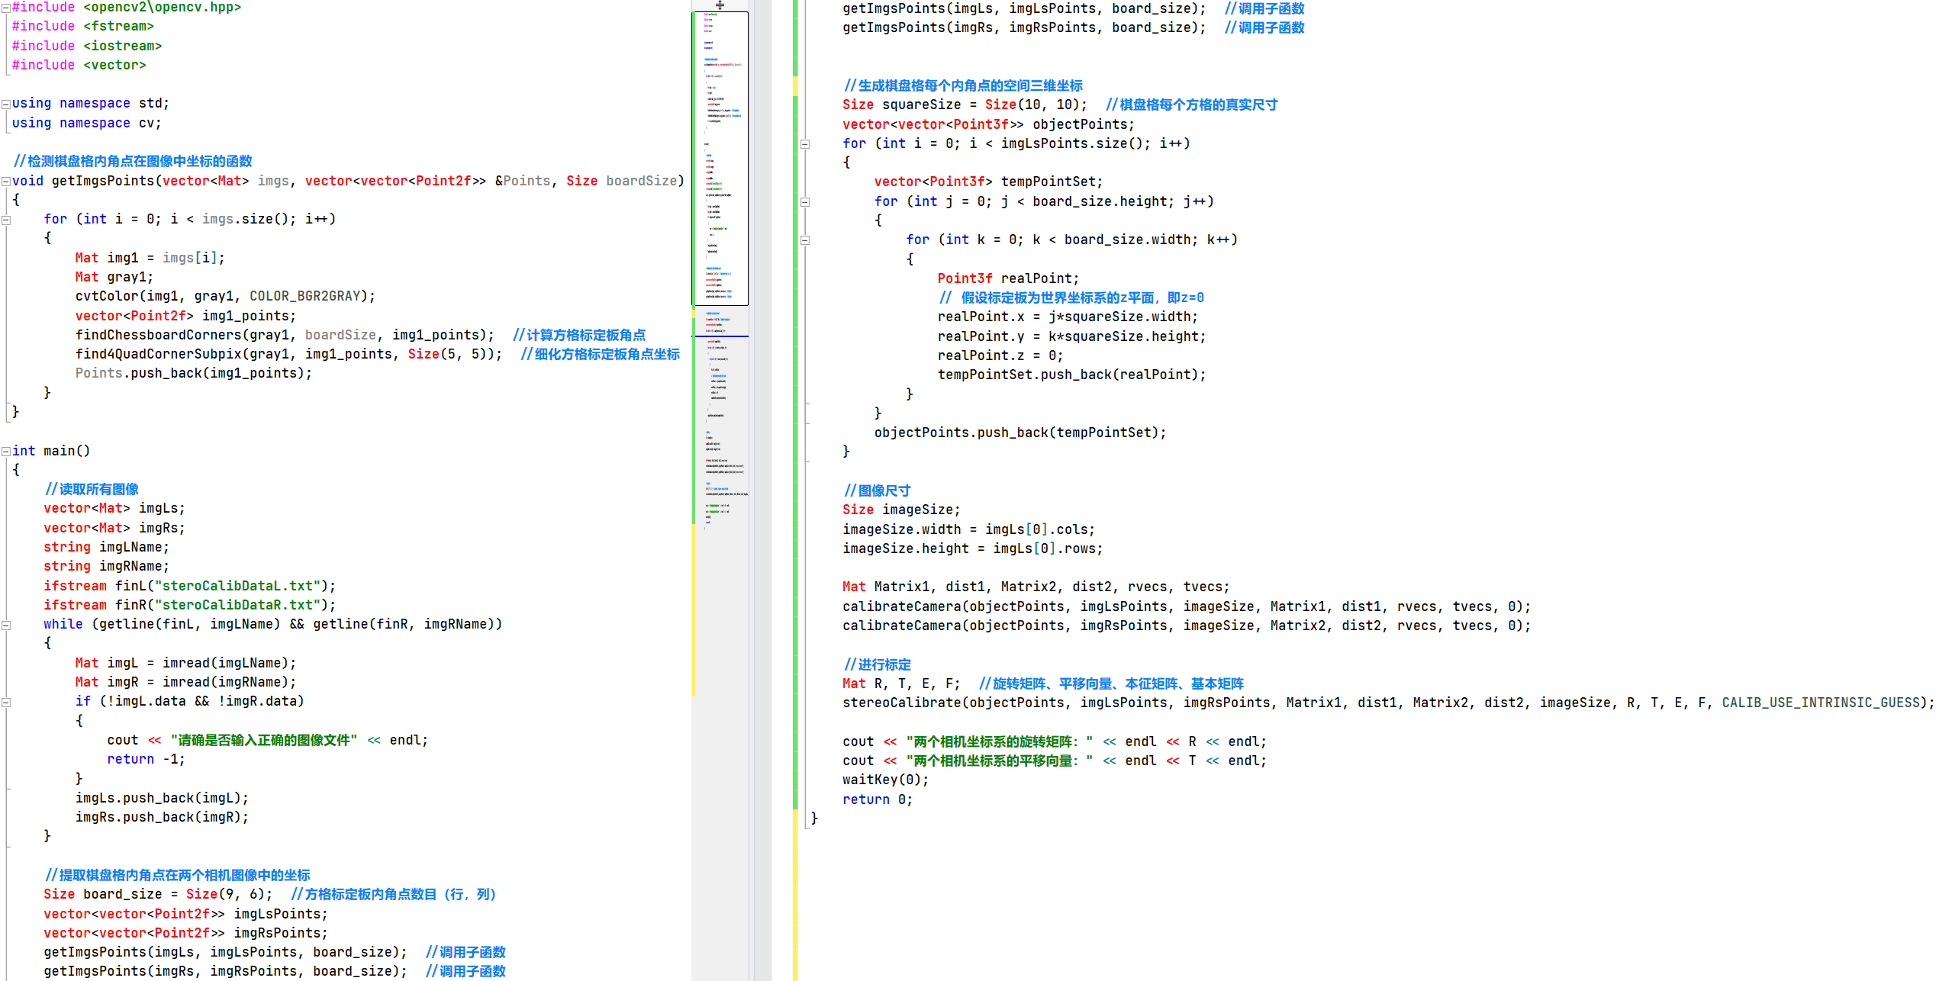Collapse the for loop over imgLsPoints.size()
Screen dimensions: 1936x981
[x=805, y=144]
